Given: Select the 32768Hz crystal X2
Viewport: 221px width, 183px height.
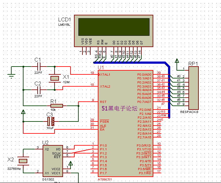Looking at the screenshot, I should coord(23,161).
